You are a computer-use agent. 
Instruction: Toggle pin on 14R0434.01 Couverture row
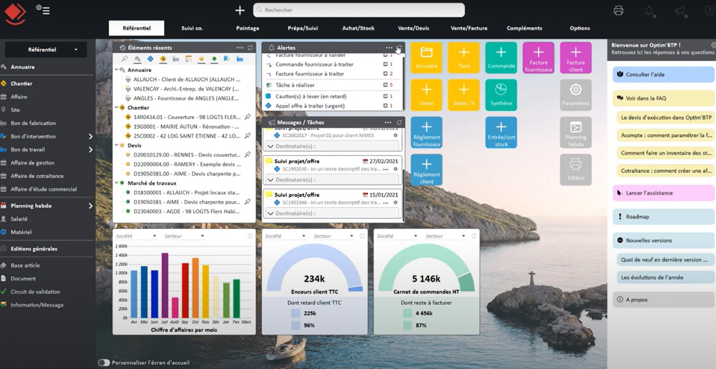pyautogui.click(x=247, y=117)
